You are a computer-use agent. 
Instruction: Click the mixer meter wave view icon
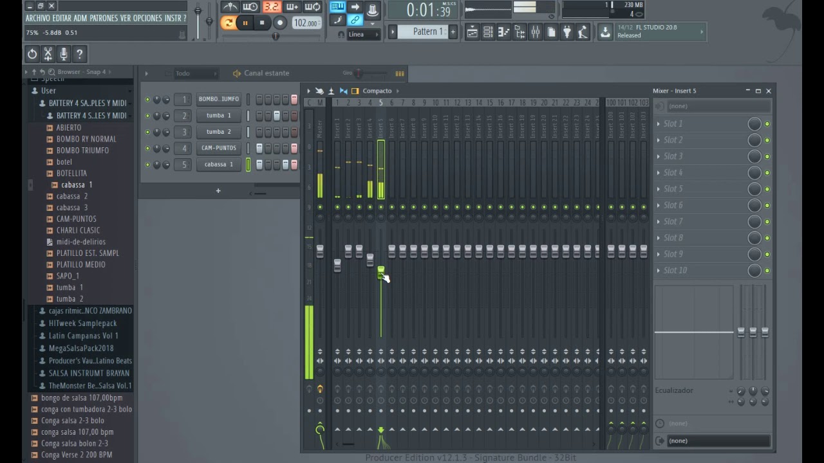point(331,91)
